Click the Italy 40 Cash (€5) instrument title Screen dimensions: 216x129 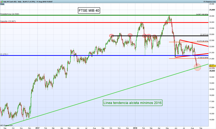(10, 2)
